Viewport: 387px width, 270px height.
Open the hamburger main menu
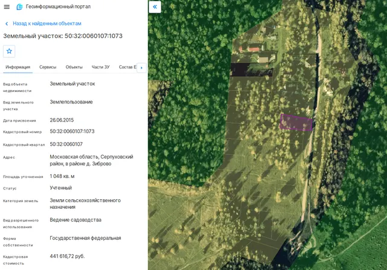pos(7,7)
